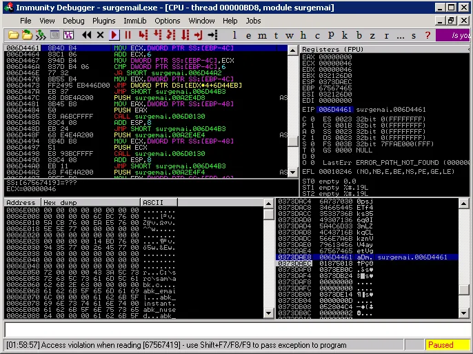The height and width of the screenshot is (354, 473).
Task: Click the command input box at bottom
Action: [x=234, y=330]
